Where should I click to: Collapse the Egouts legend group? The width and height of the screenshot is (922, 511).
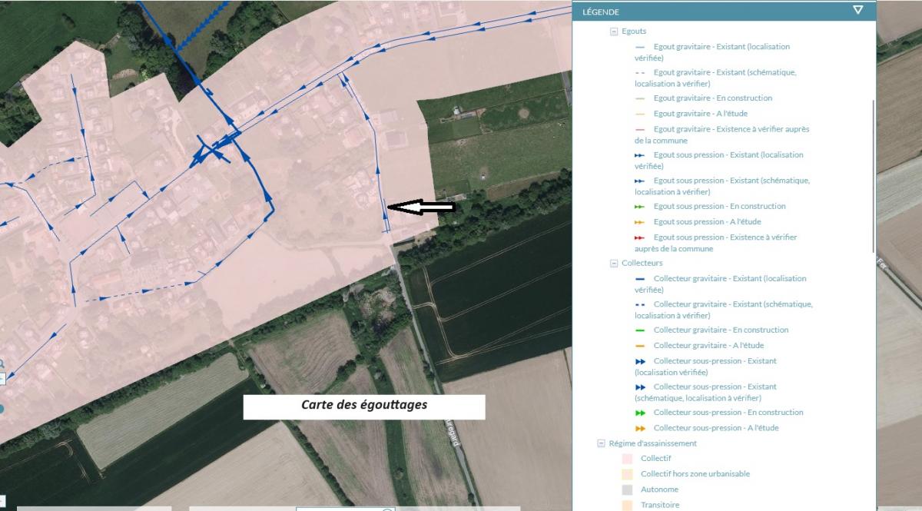614,32
